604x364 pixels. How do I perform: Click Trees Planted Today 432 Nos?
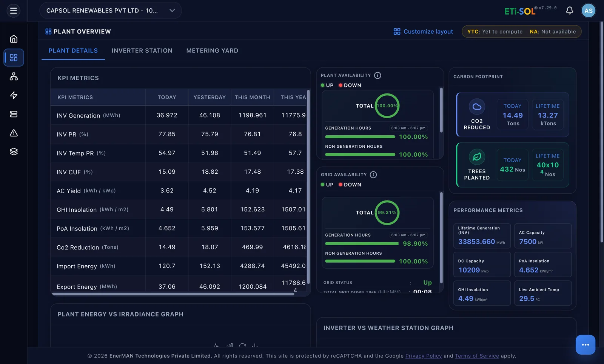(x=513, y=165)
